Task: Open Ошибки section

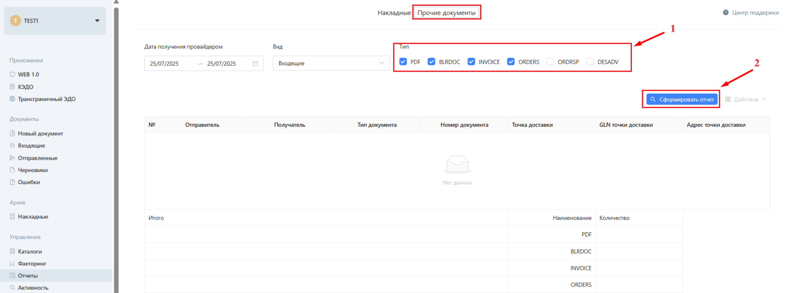Action: (x=29, y=182)
